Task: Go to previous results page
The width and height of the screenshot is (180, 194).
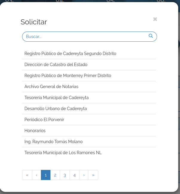Action: pos(36,175)
